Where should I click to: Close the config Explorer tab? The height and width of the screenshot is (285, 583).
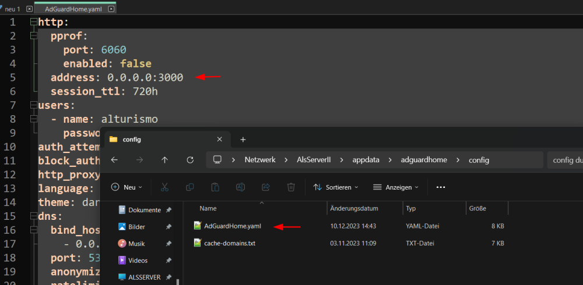click(x=219, y=140)
